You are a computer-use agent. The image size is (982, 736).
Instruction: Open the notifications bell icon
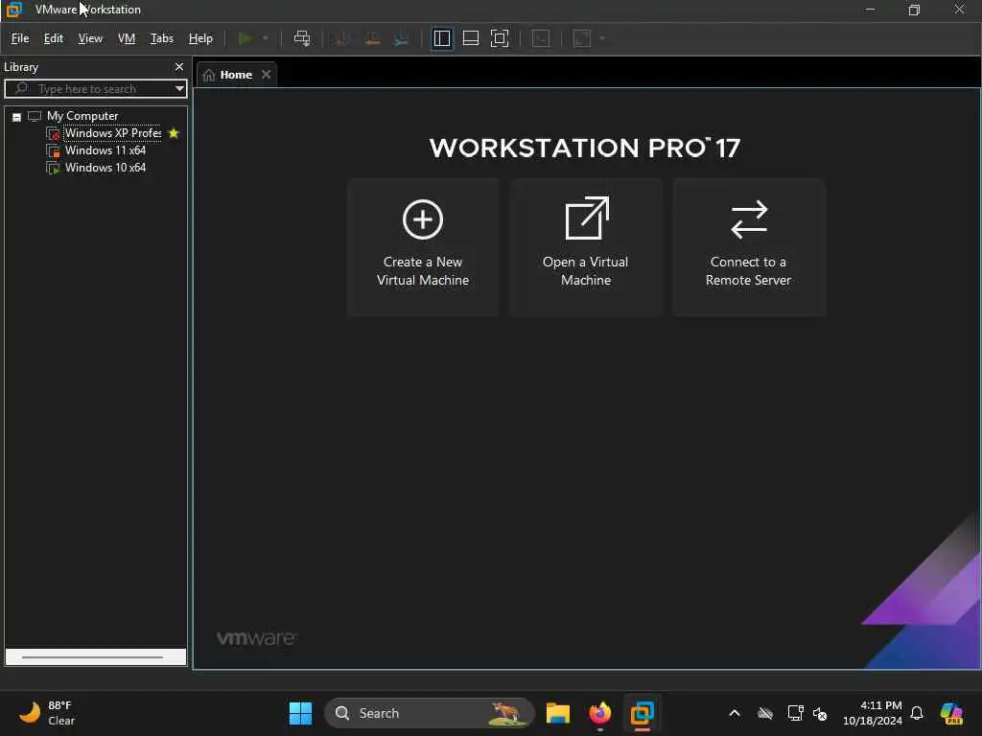click(916, 713)
